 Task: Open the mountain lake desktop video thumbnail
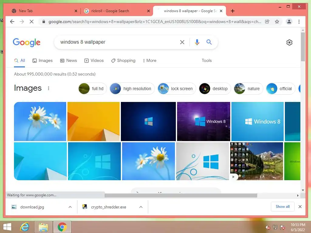click(257, 161)
